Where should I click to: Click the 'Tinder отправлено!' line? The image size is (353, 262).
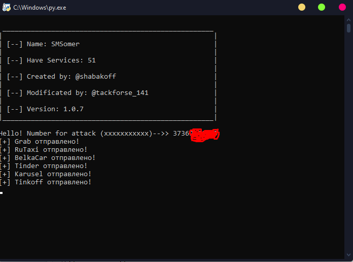coord(43,166)
